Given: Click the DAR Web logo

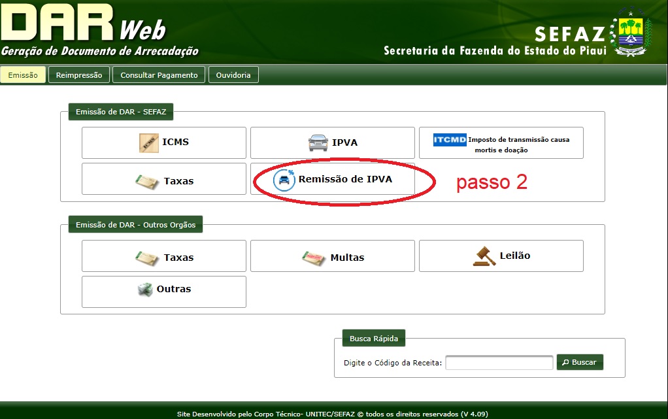Looking at the screenshot, I should [85, 29].
